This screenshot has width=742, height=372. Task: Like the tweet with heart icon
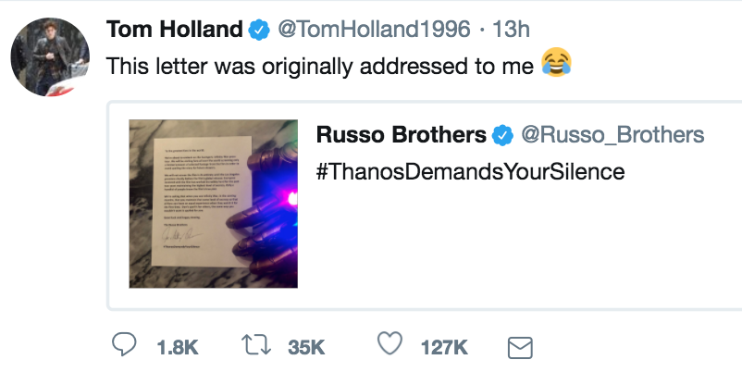click(391, 347)
